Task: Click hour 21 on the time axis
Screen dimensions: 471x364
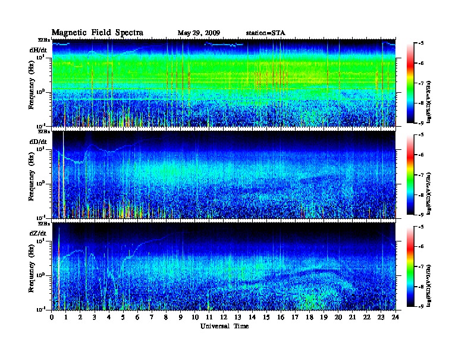Action: coord(352,317)
